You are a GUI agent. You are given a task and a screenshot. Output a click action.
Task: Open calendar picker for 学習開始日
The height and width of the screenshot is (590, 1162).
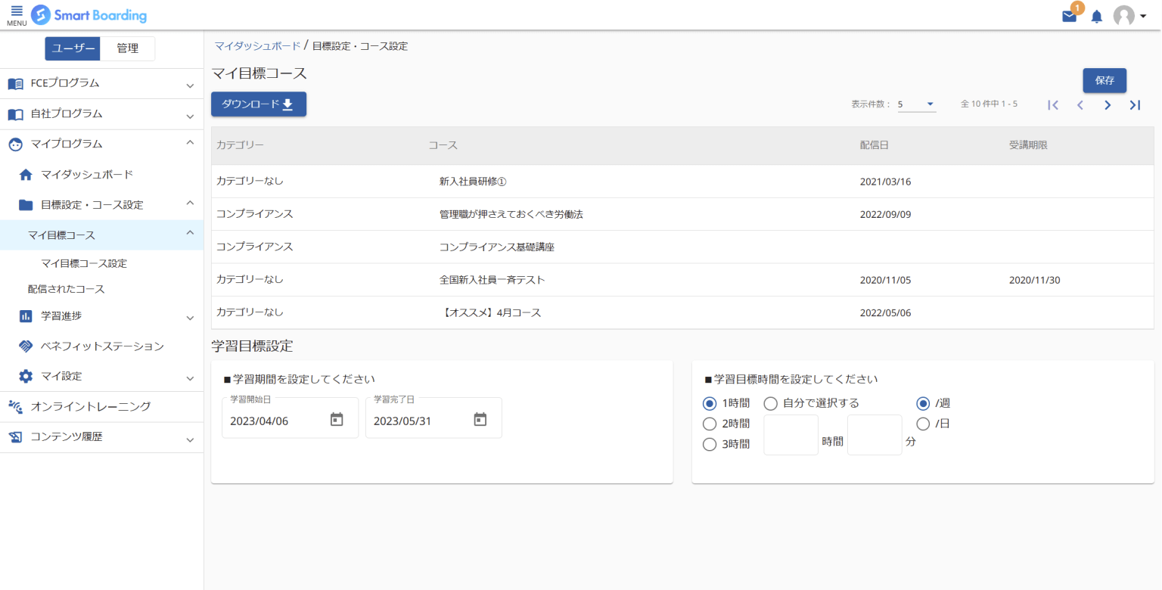click(x=337, y=420)
